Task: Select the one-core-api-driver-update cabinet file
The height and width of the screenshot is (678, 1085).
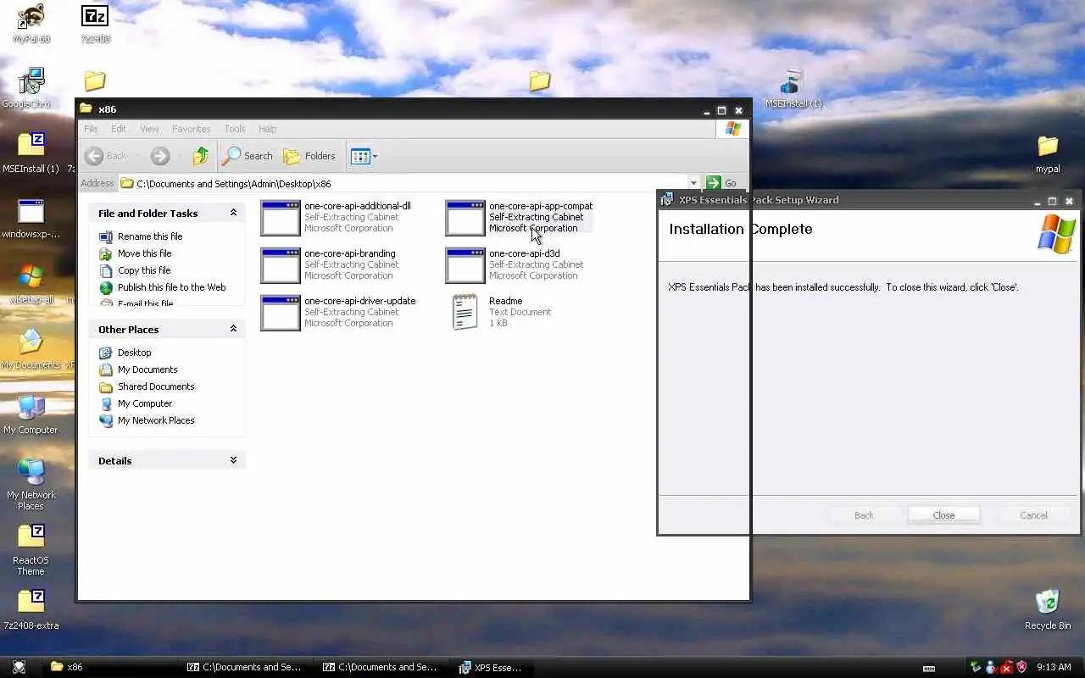Action: pyautogui.click(x=338, y=312)
